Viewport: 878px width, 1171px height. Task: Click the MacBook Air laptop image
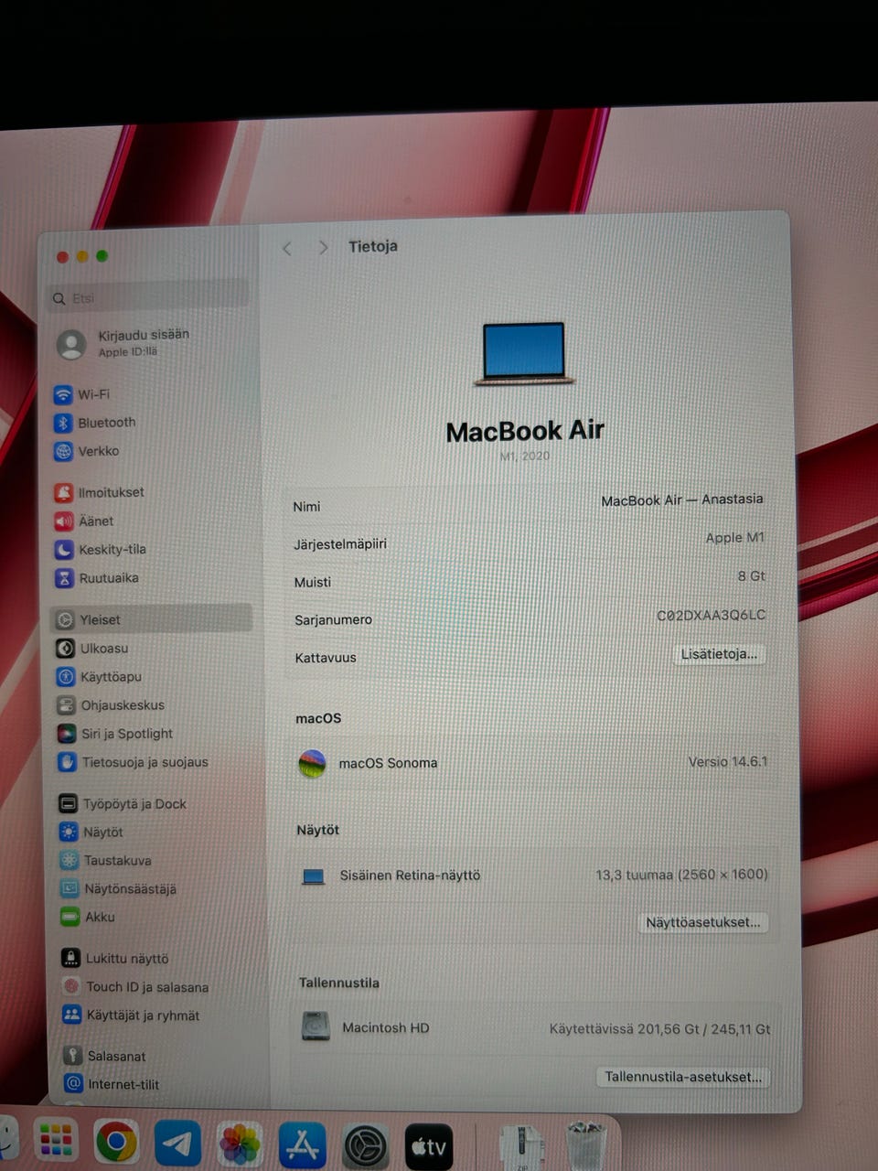524,353
